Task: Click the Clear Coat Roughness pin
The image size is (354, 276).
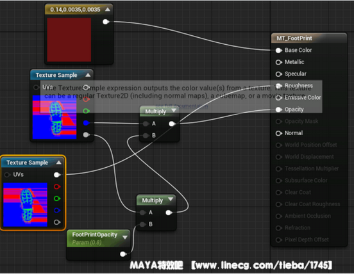Action: (278, 204)
